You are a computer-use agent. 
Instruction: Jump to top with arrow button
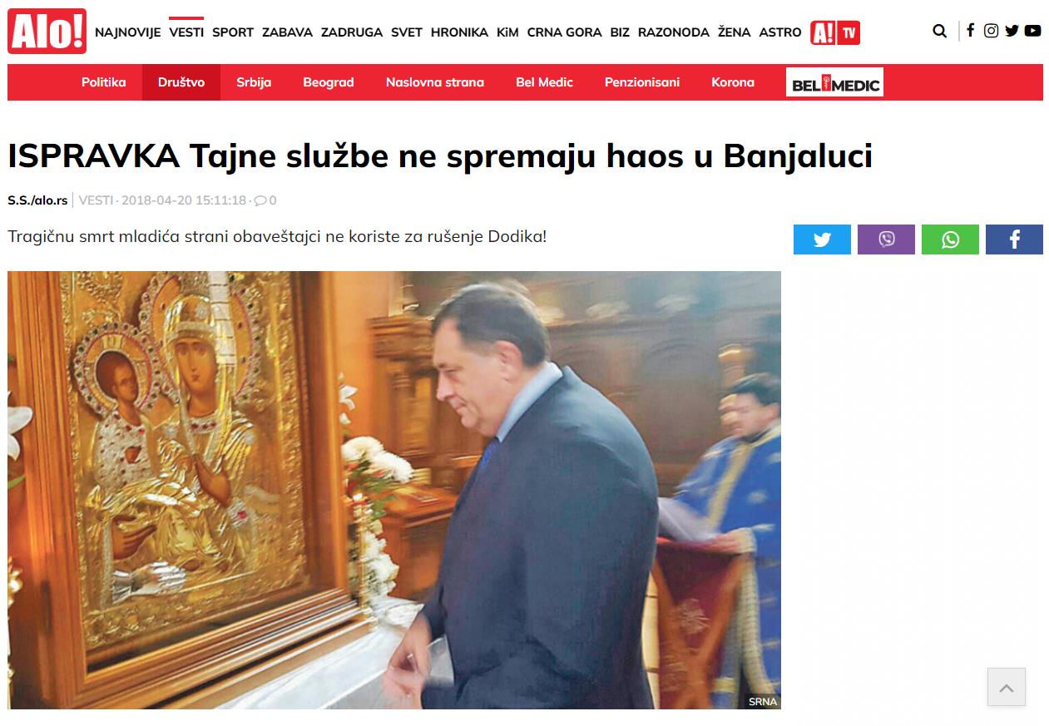pos(1007,687)
